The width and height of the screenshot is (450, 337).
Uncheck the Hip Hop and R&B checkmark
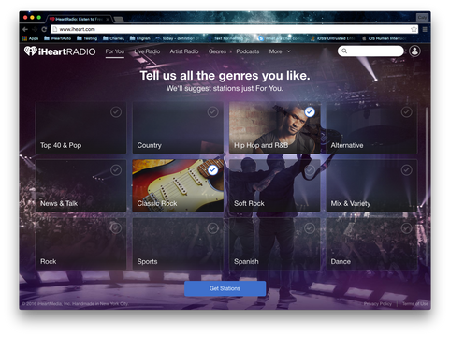(310, 111)
